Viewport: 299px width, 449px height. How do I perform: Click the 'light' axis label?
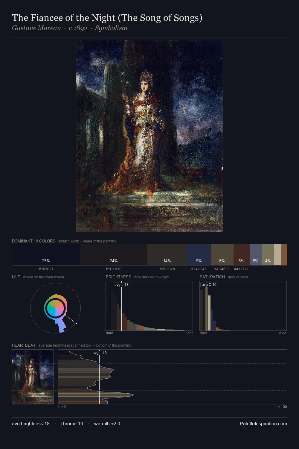(189, 333)
